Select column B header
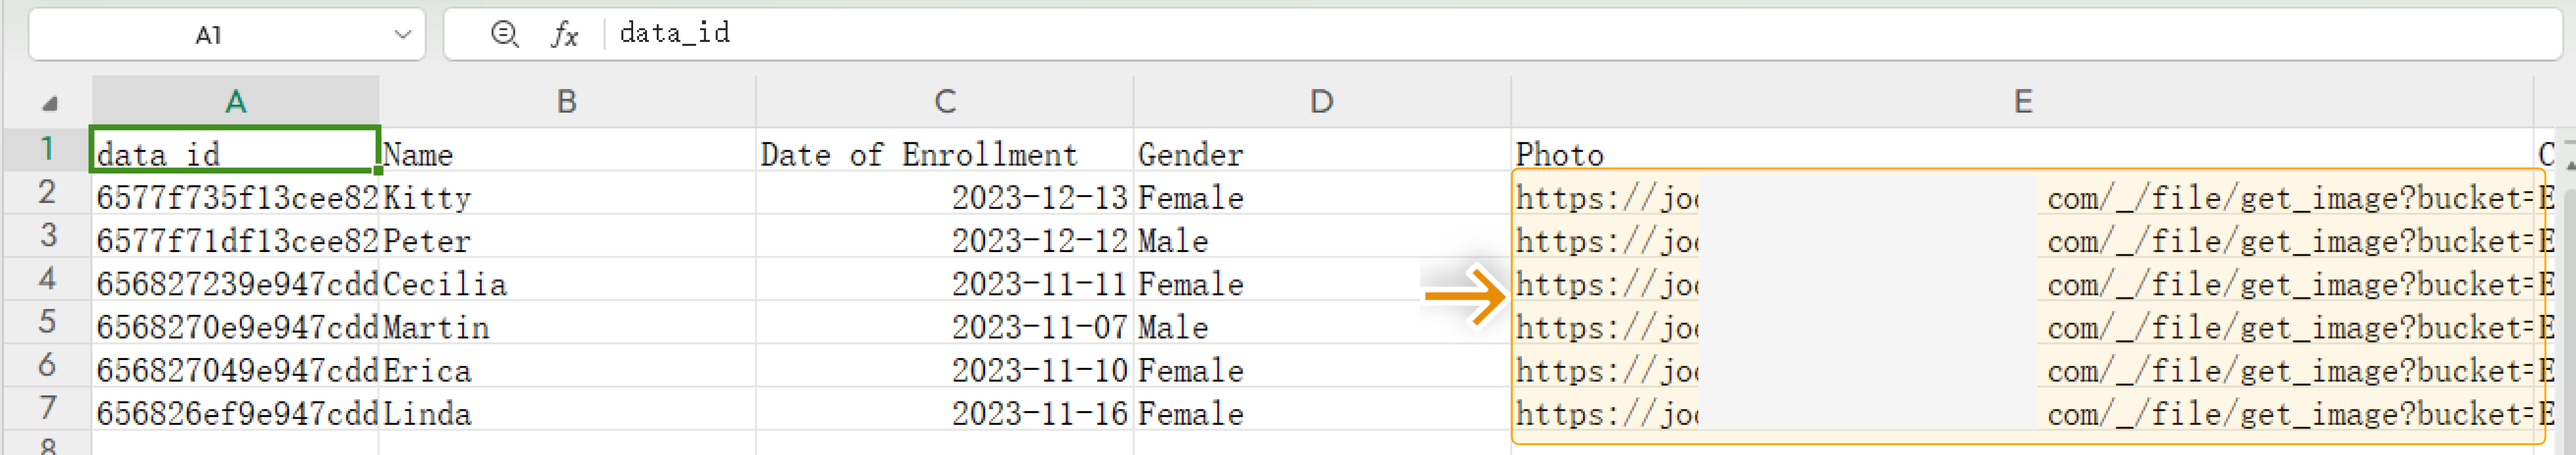The width and height of the screenshot is (2576, 455). coord(566,101)
